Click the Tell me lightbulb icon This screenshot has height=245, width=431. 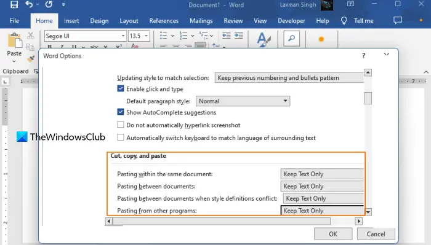click(344, 21)
